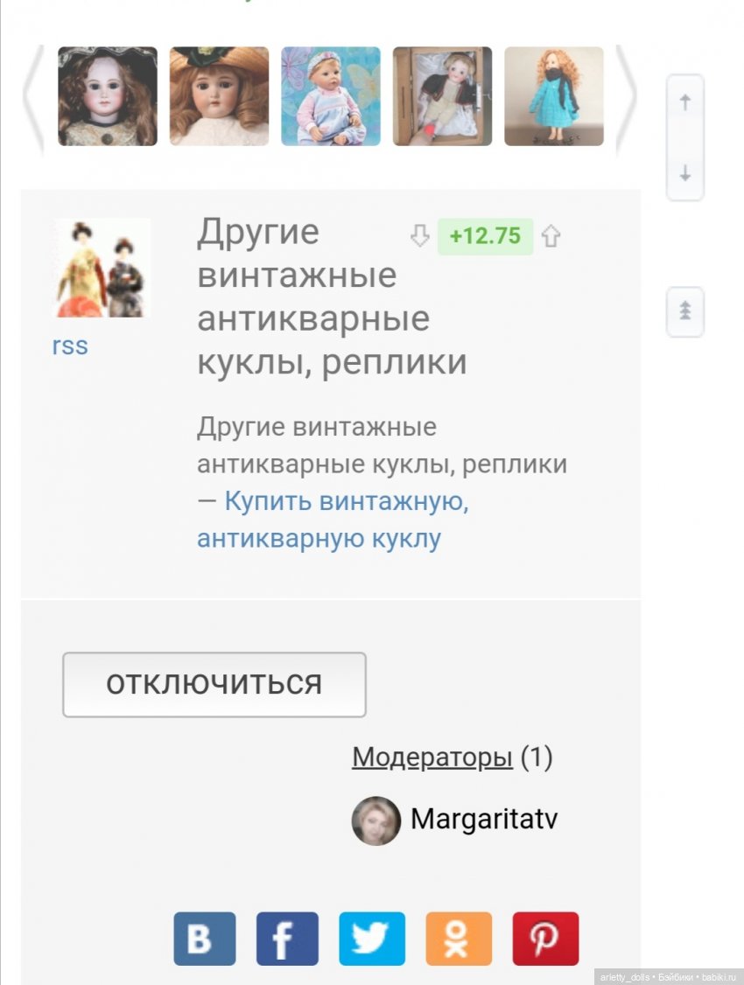Share page on Pinterest
This screenshot has width=744, height=985.
point(545,939)
